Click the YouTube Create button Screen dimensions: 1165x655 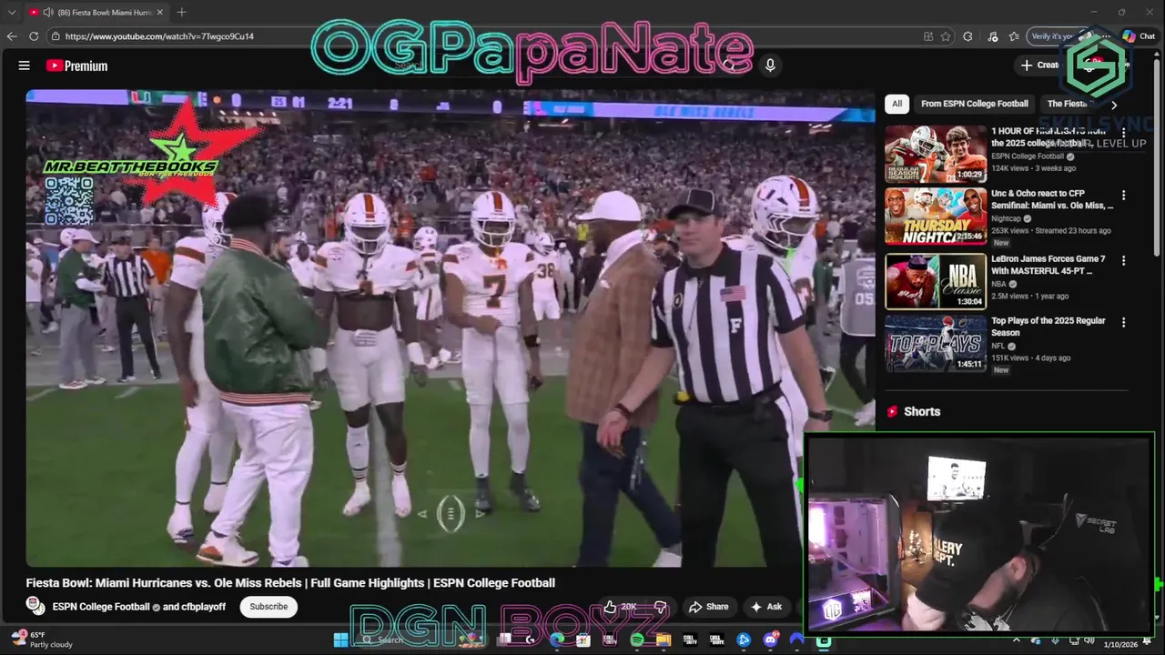tap(1040, 65)
